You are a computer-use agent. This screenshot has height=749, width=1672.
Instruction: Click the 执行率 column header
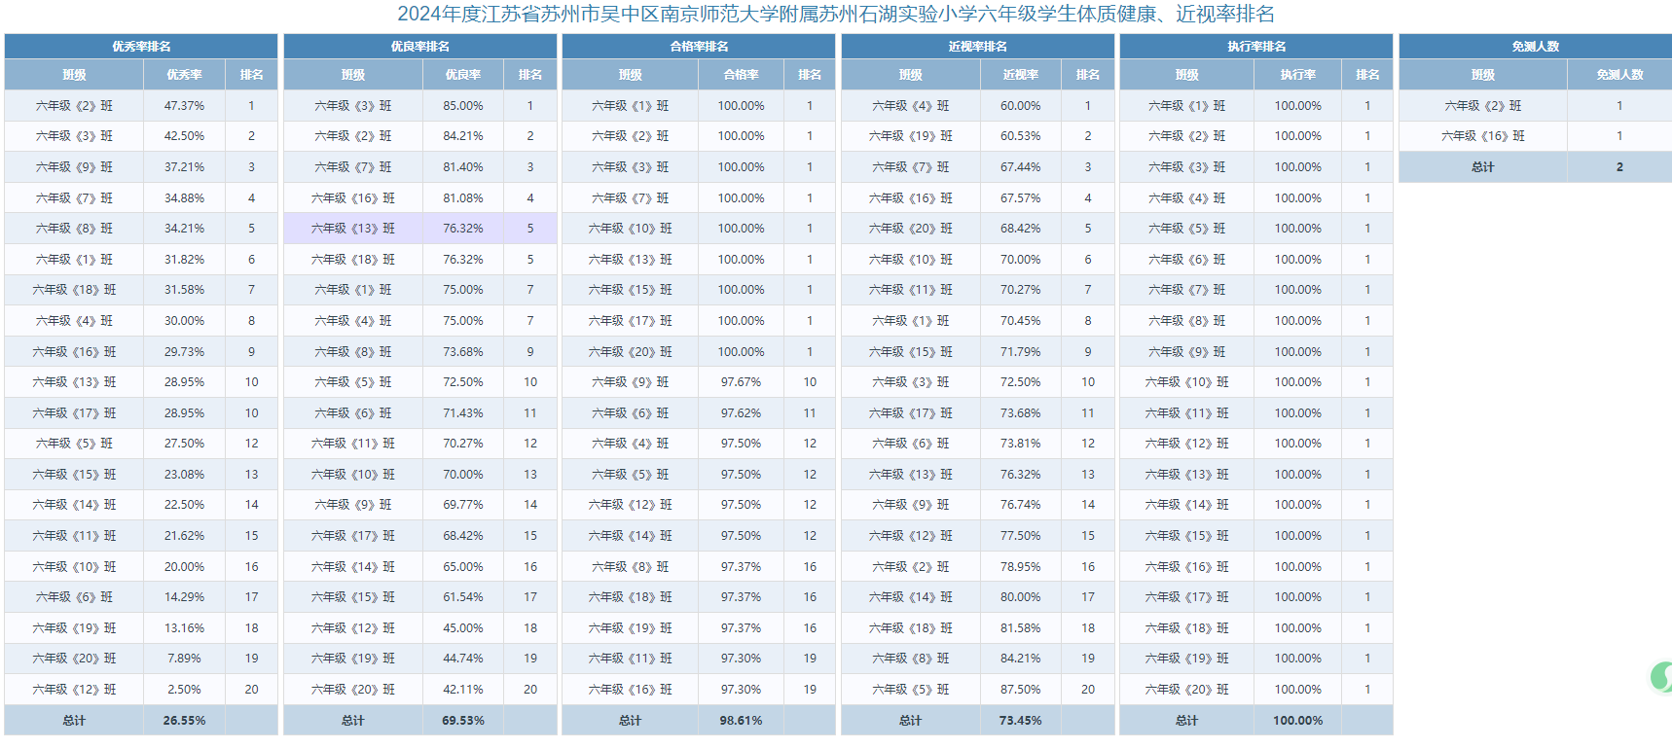[1297, 75]
